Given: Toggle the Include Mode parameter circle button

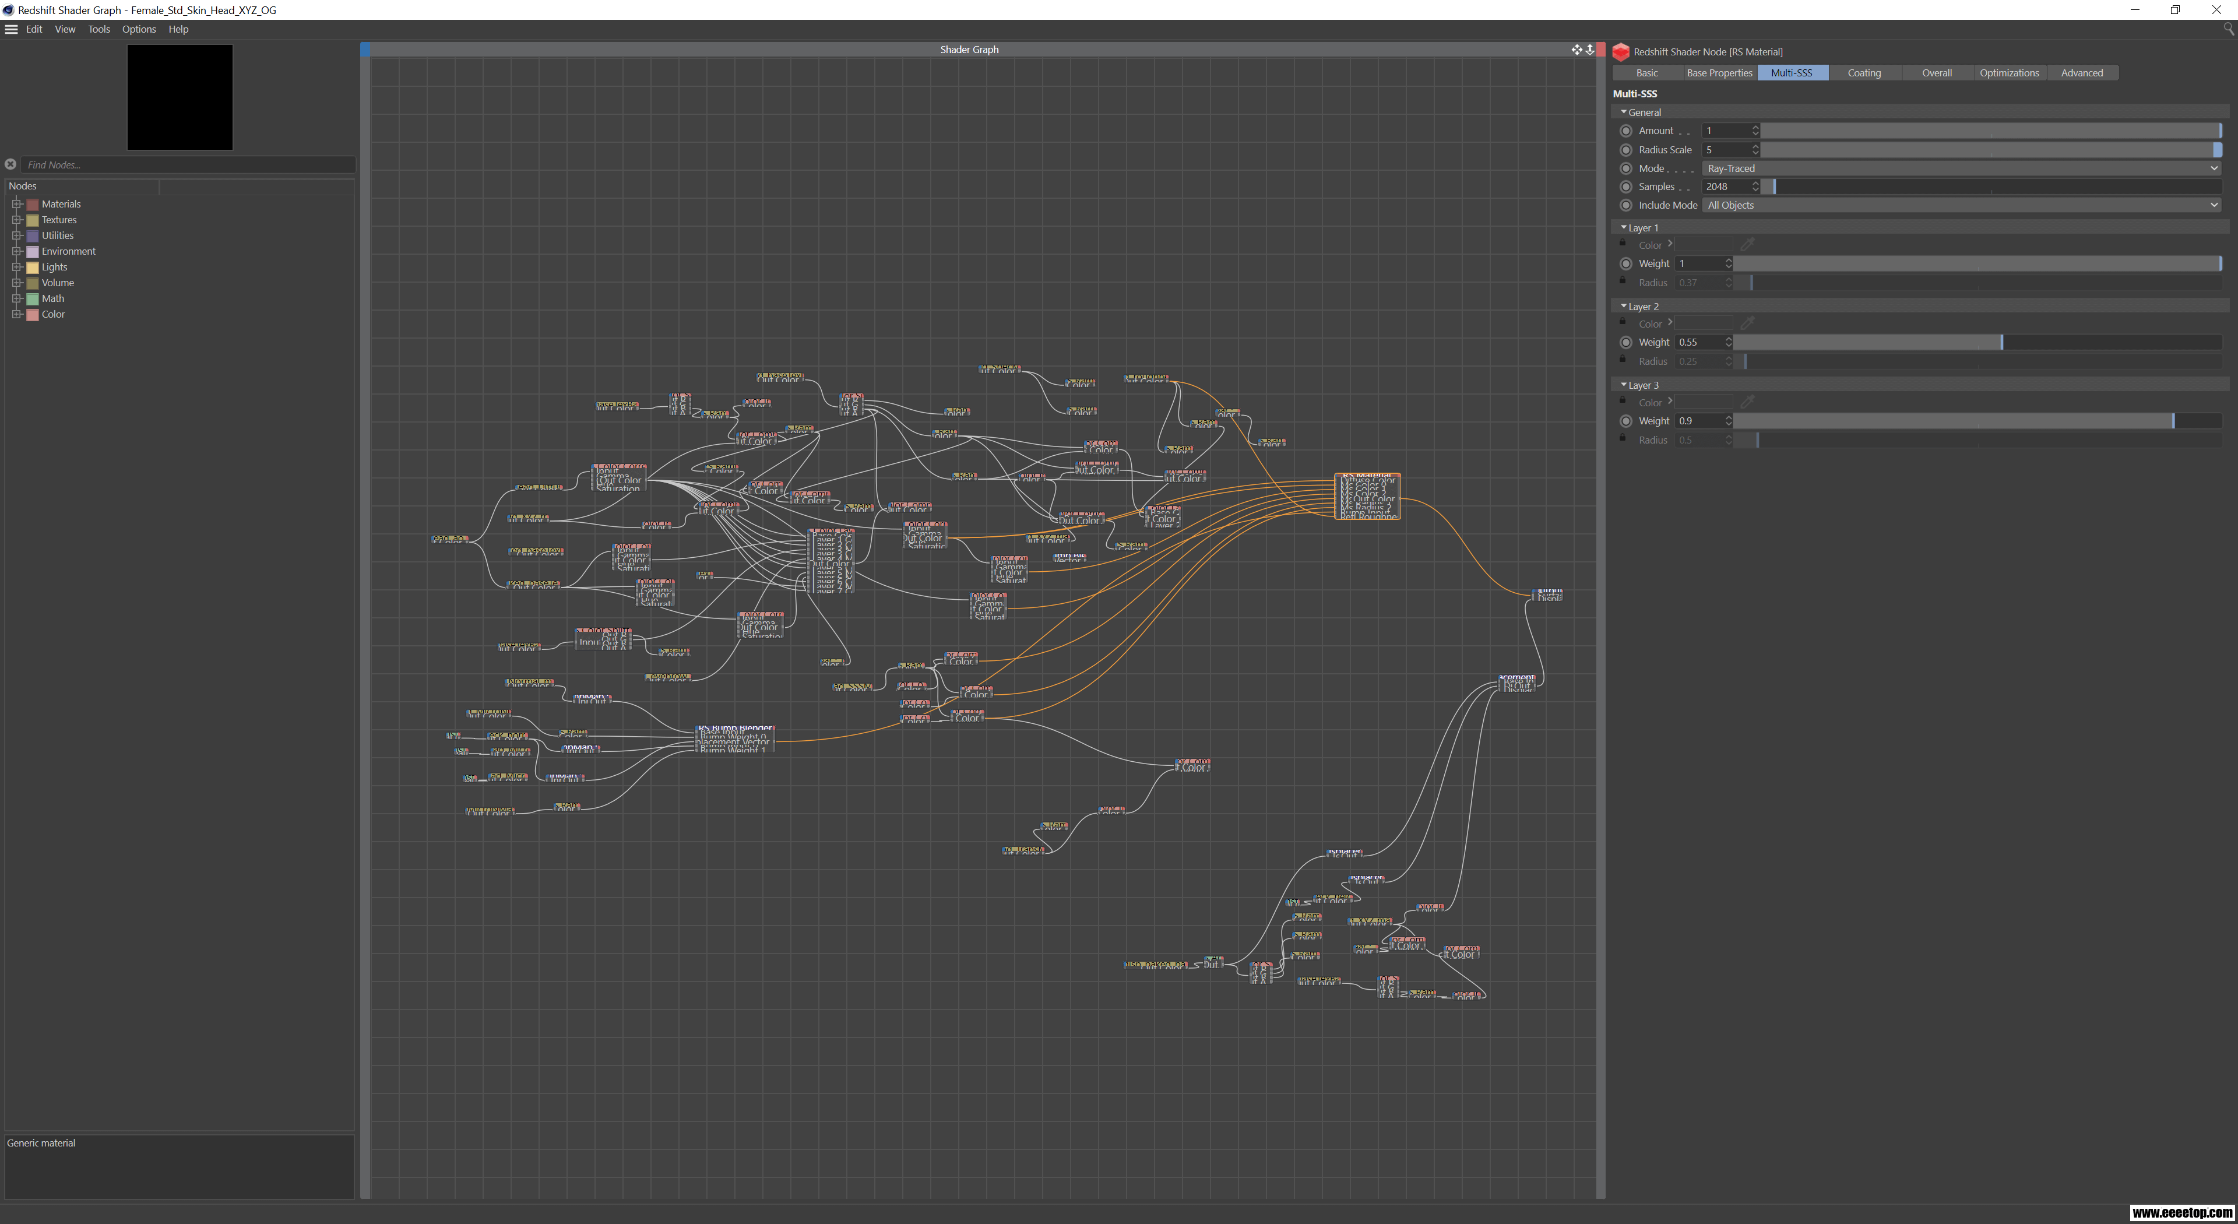Looking at the screenshot, I should click(x=1627, y=206).
